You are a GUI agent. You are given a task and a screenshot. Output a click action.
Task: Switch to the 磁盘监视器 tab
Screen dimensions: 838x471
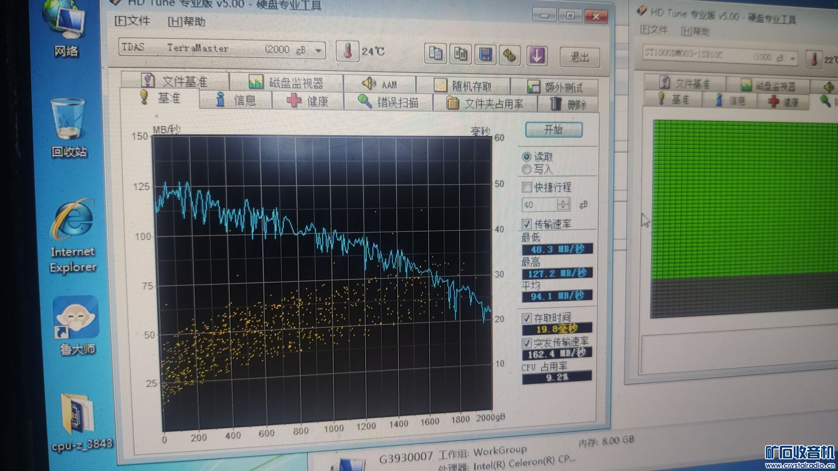click(286, 82)
